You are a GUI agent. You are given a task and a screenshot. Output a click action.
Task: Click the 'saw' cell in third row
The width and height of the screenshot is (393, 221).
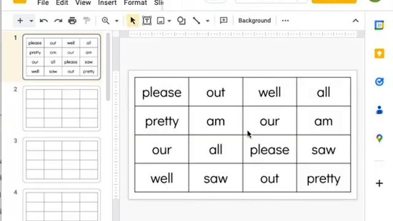(324, 149)
